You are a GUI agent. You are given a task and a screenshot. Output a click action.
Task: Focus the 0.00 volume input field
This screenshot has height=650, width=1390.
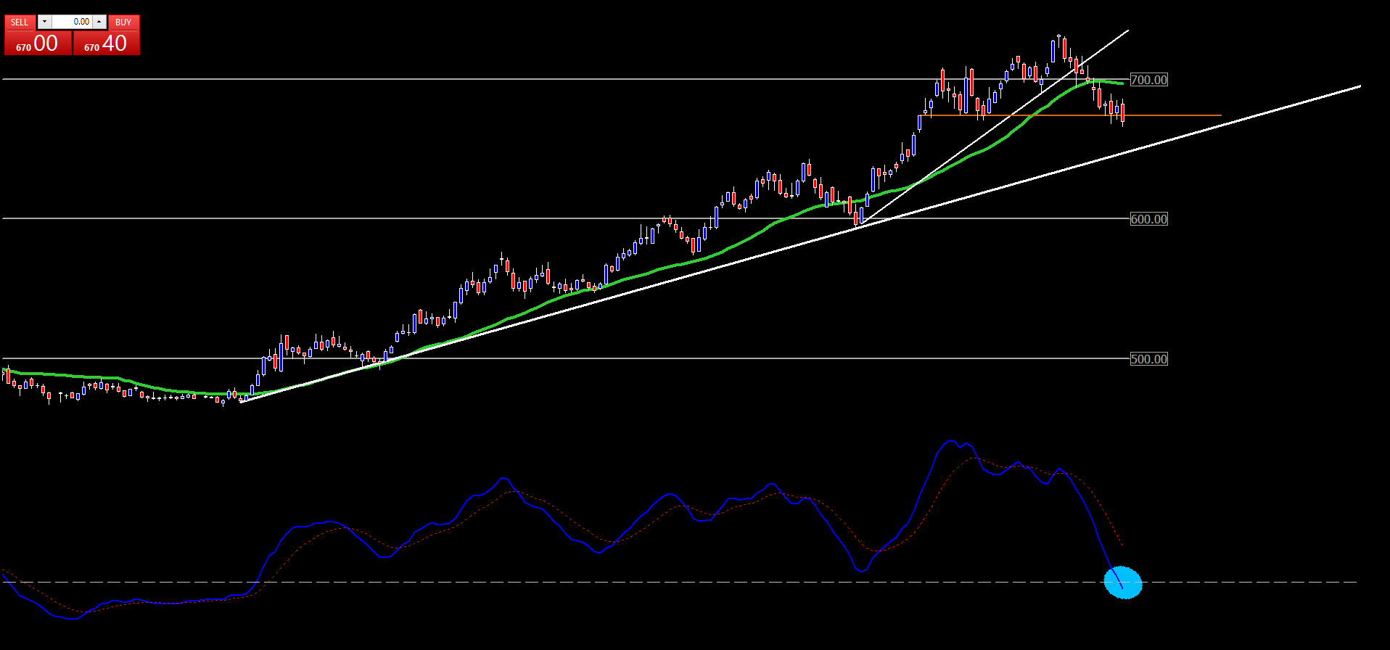(72, 22)
